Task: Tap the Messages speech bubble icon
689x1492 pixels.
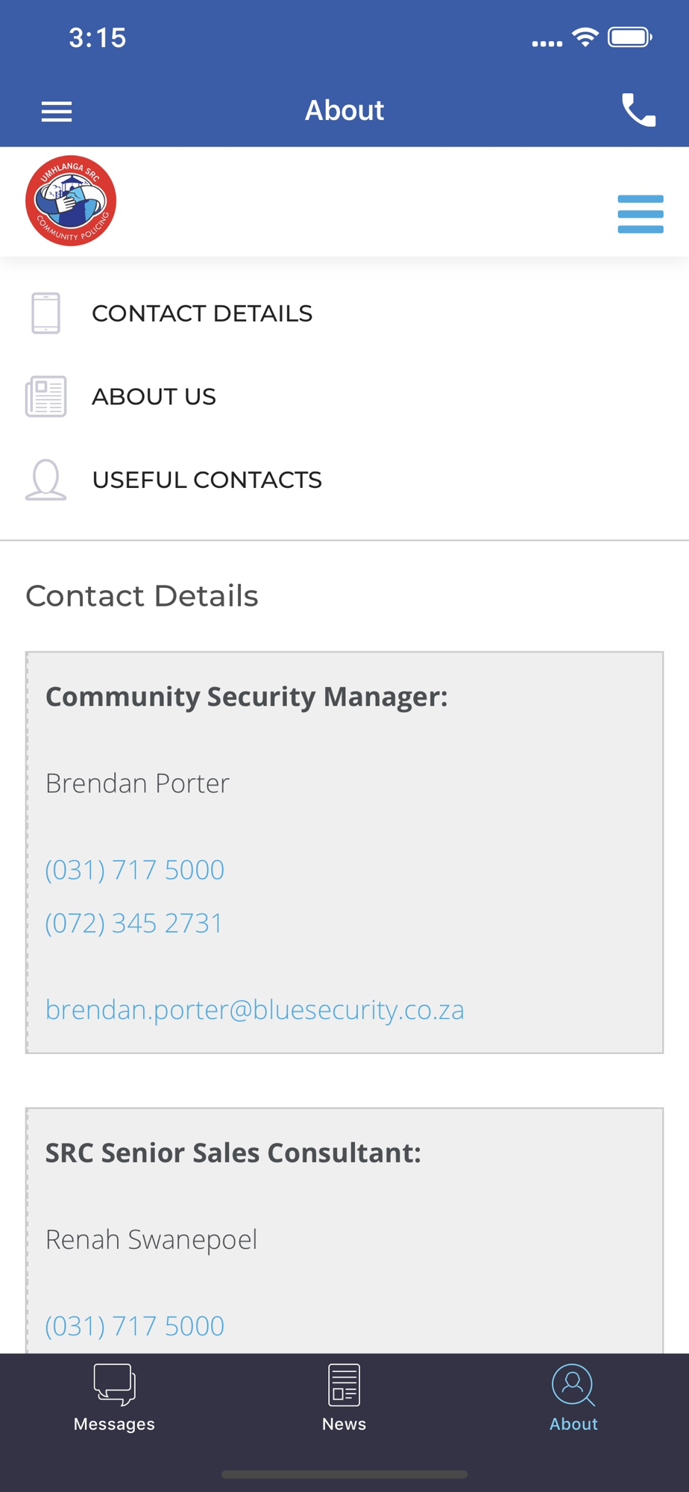Action: (114, 1385)
